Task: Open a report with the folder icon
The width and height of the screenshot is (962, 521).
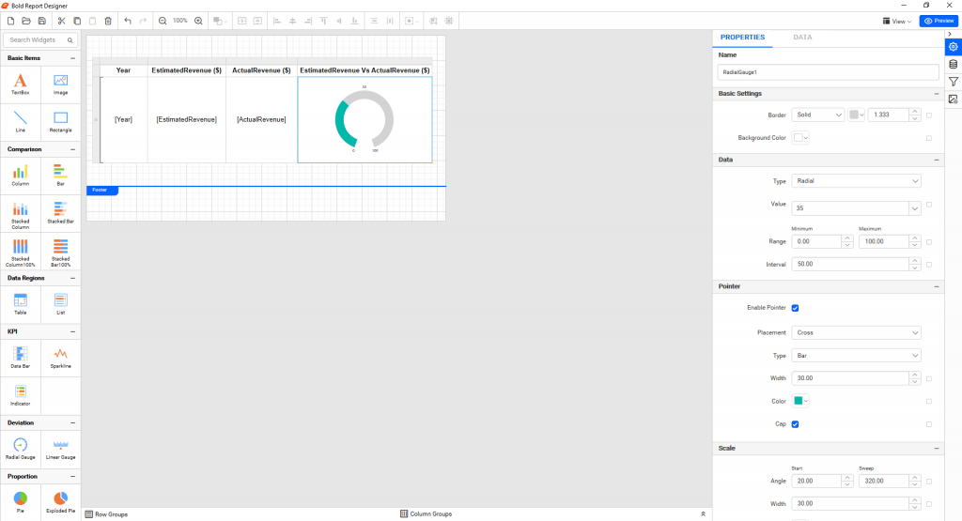Action: click(25, 21)
